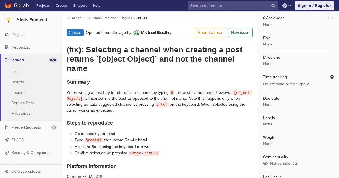Open the Snippets page
The image size is (339, 178).
click(80, 6)
